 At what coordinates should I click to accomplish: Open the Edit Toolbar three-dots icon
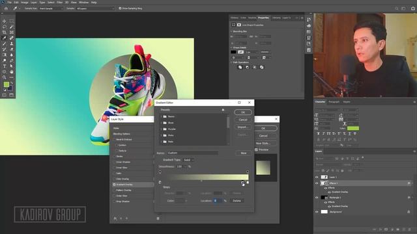click(12, 77)
